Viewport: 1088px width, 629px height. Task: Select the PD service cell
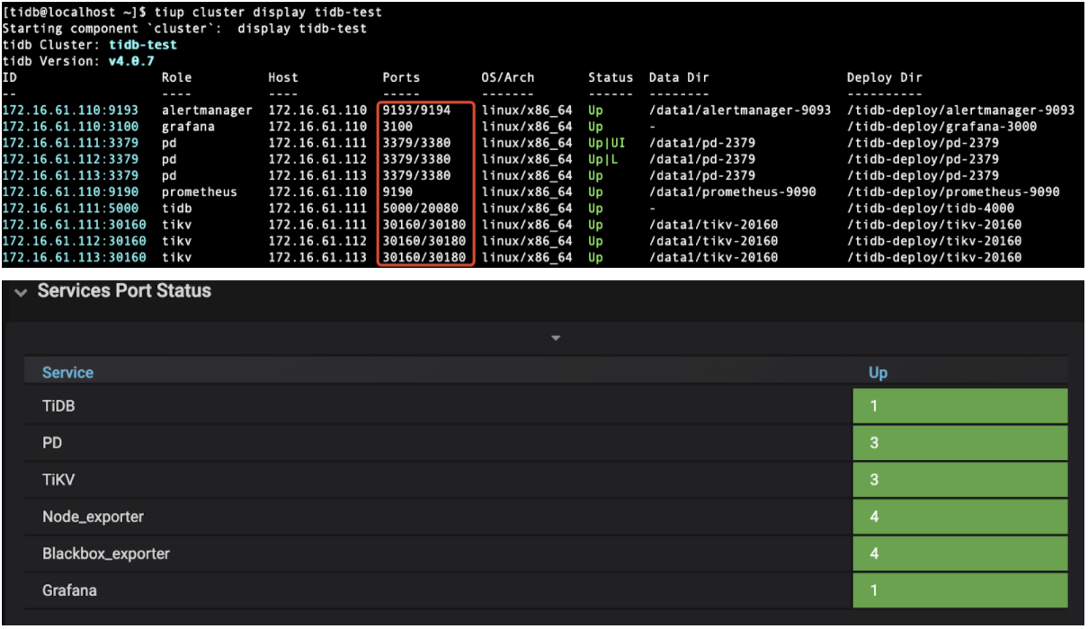click(x=438, y=443)
